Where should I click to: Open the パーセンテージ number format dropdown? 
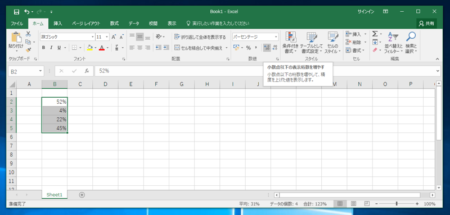[276, 37]
